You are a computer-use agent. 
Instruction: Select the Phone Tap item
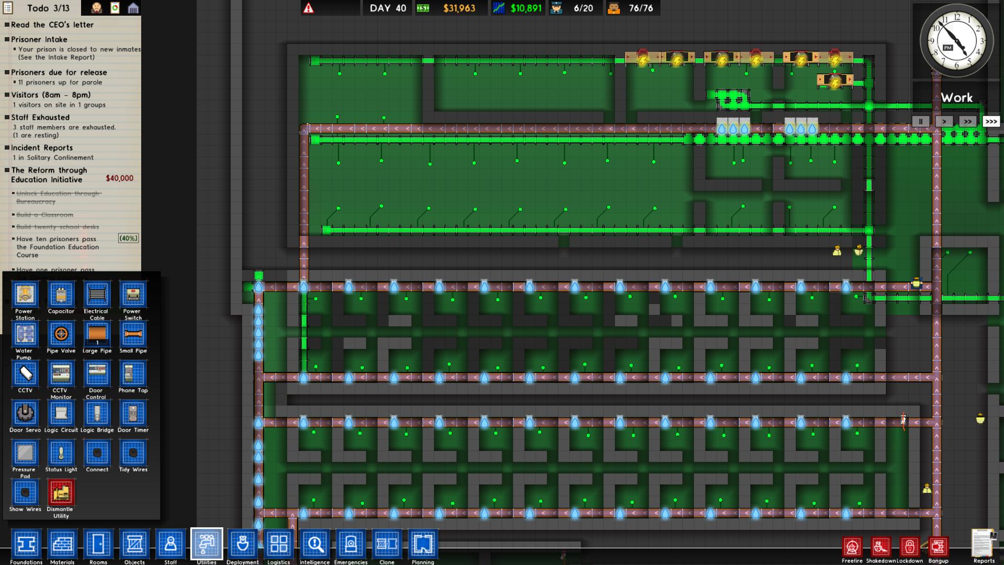pyautogui.click(x=133, y=374)
